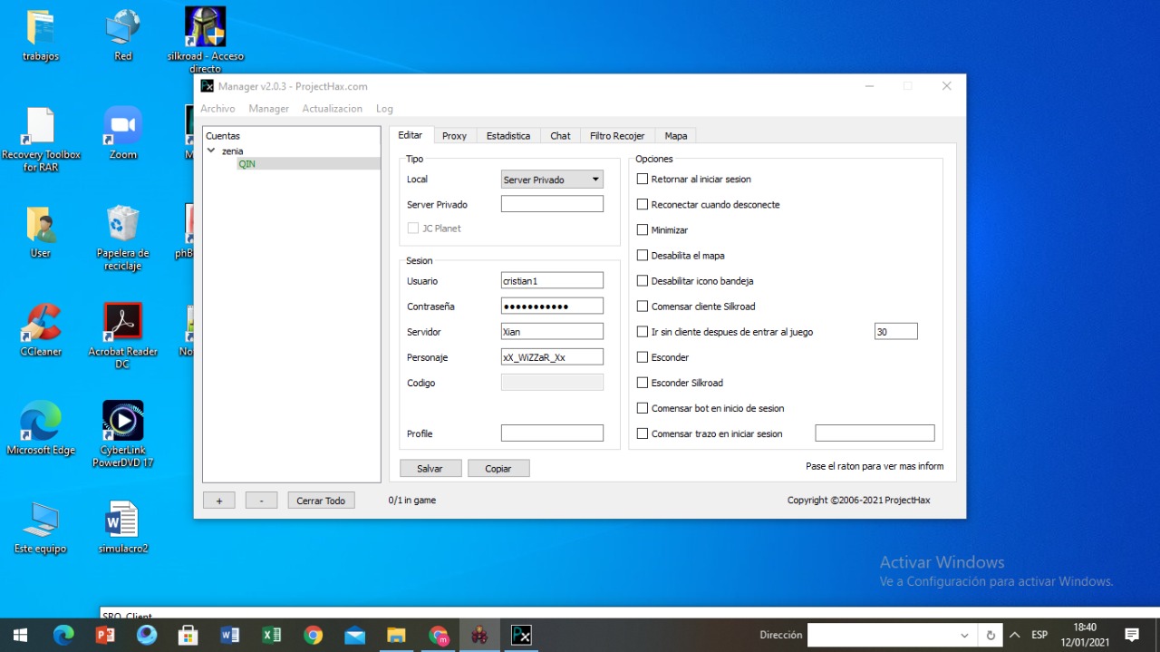Viewport: 1160px width, 652px height.
Task: Check Comensar bot en inicio de sesion
Action: (643, 408)
